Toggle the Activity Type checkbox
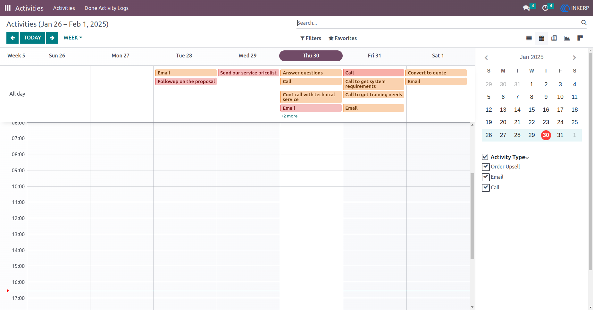The height and width of the screenshot is (310, 593). click(485, 157)
